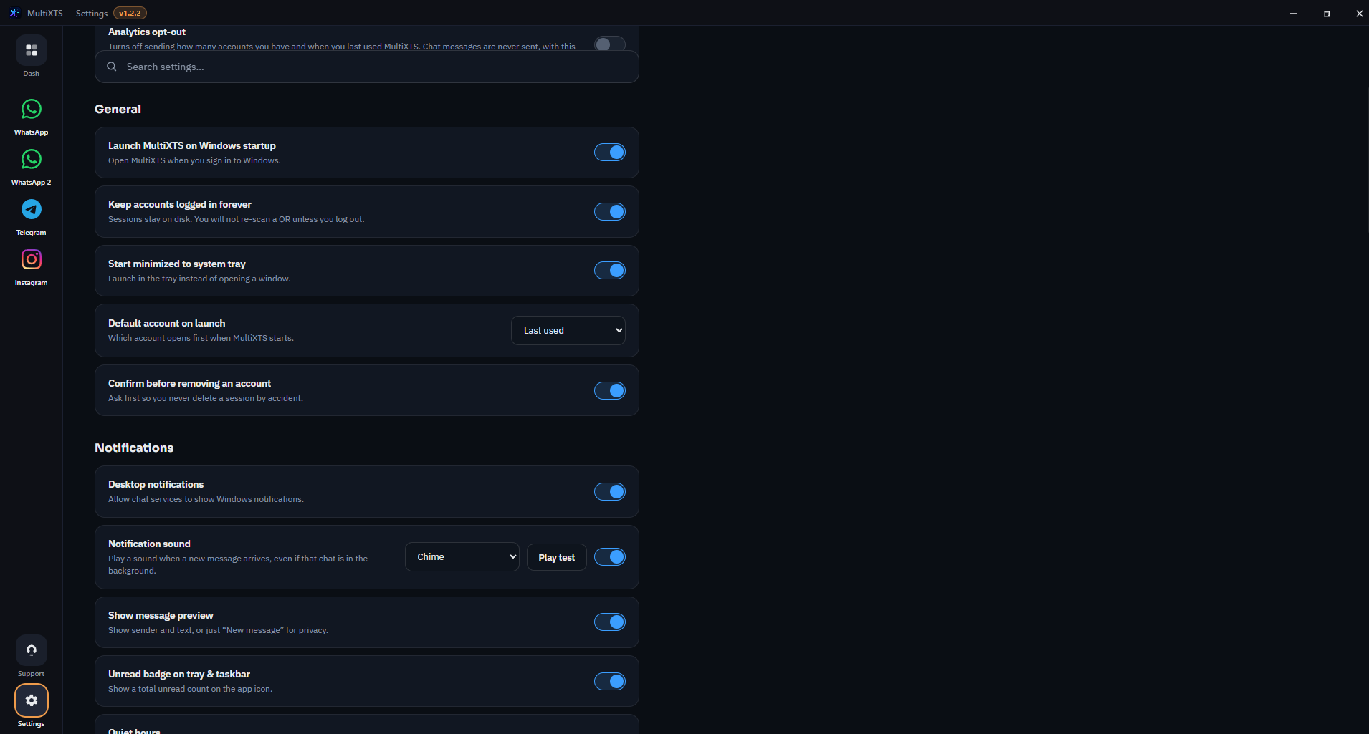
Task: Disable Desktop notifications switch
Action: [610, 492]
